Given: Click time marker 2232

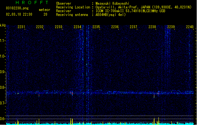Looking at the screenshot, I should tap(40, 27).
